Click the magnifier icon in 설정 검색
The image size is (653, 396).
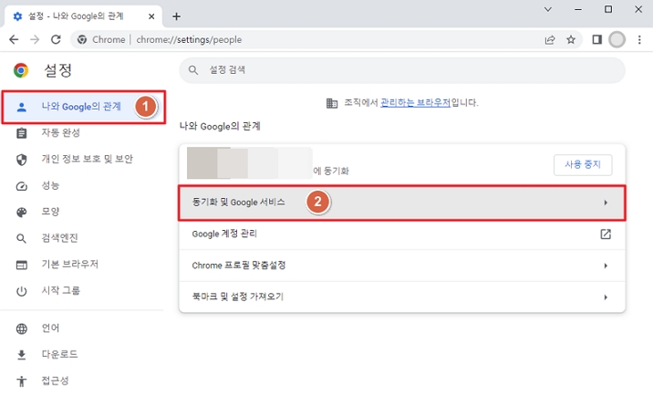coord(193,70)
